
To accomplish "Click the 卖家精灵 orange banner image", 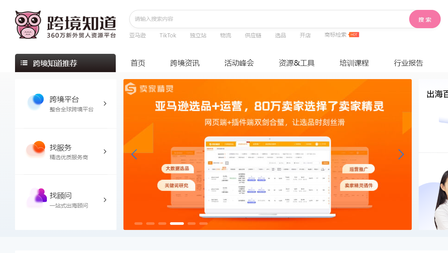I will tap(267, 155).
